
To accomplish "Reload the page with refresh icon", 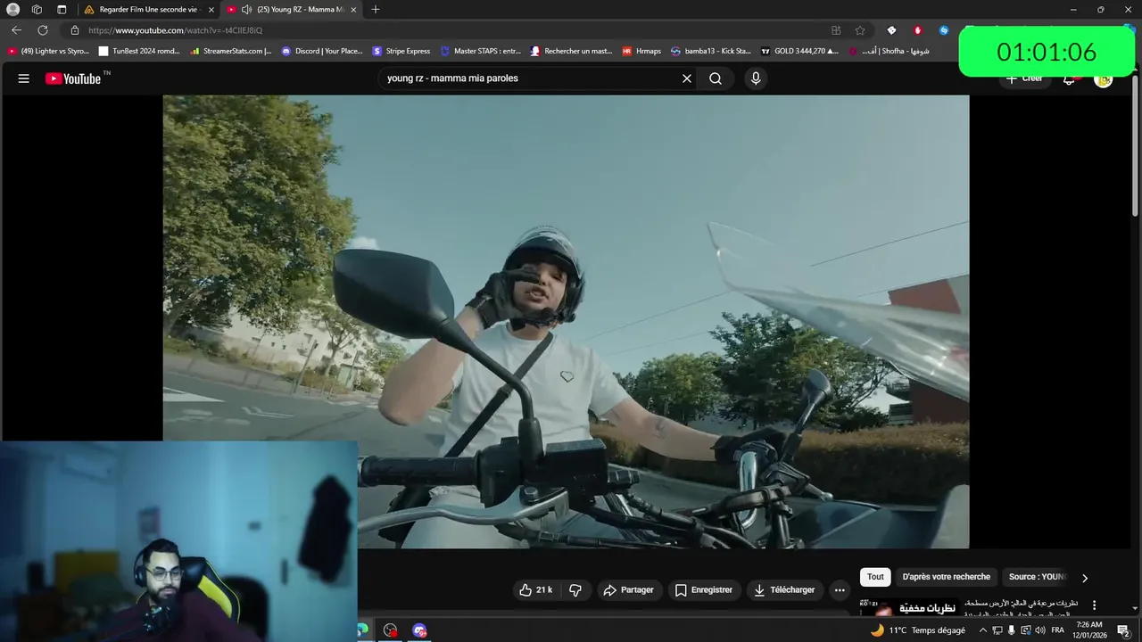I will [42, 29].
